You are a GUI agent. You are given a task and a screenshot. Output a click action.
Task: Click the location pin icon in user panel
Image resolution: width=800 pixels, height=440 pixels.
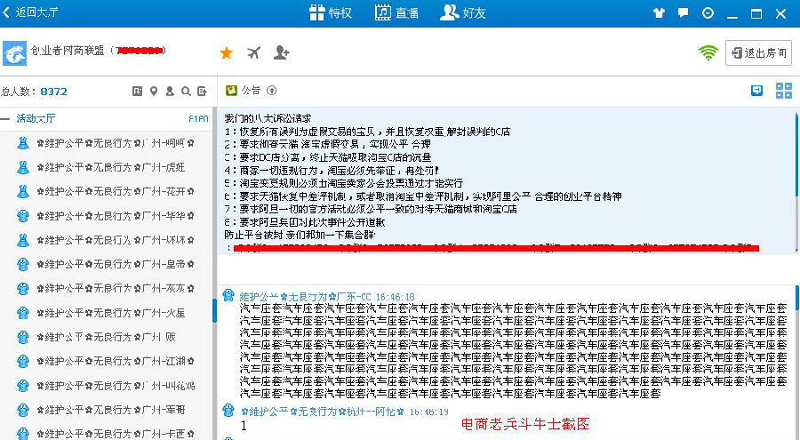(x=154, y=92)
